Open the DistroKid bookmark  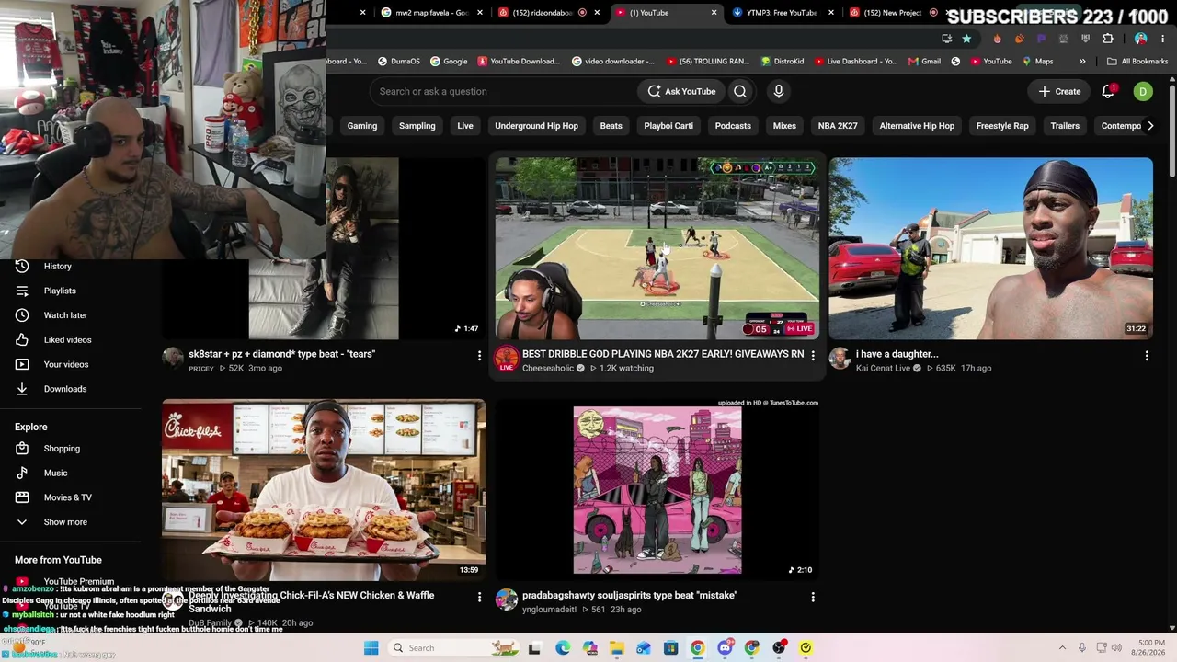[x=783, y=62]
